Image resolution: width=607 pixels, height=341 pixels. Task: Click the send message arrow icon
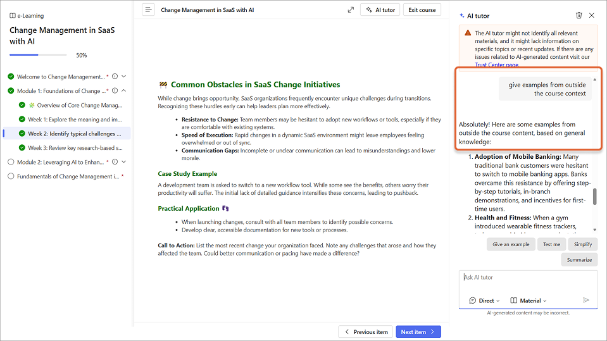586,300
